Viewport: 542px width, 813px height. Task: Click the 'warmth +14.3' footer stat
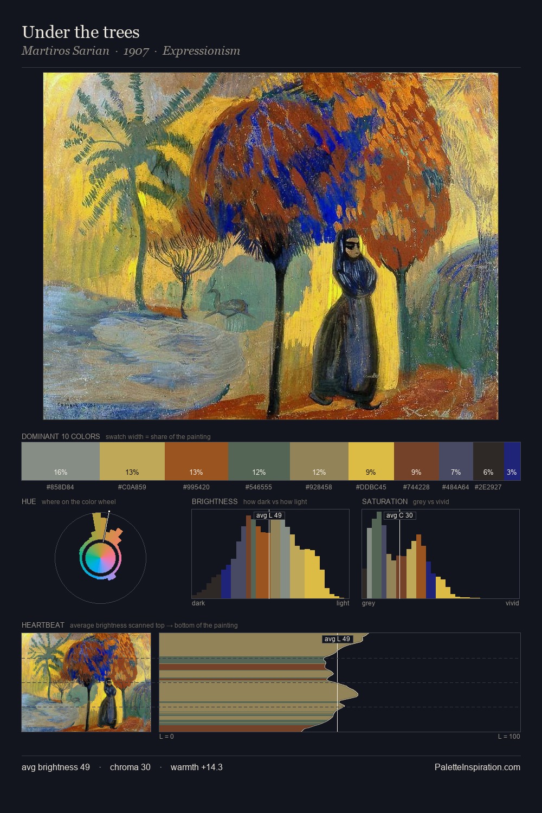pyautogui.click(x=197, y=767)
